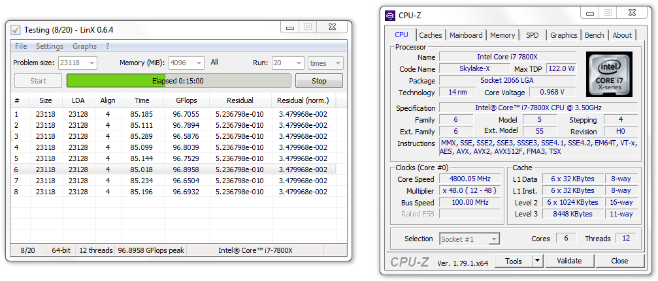Open the ? help menu in LinX
This screenshot has width=658, height=281.
tap(107, 46)
